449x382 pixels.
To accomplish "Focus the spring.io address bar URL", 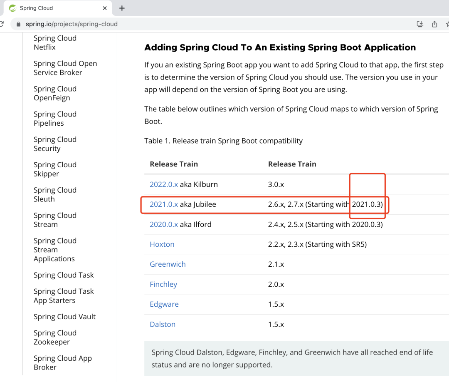I will (72, 24).
